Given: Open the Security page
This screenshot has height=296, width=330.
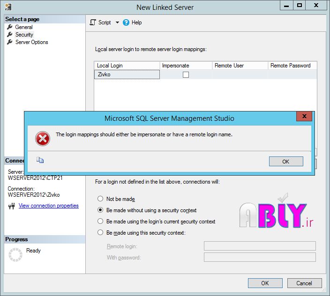Looking at the screenshot, I should click(x=24, y=35).
